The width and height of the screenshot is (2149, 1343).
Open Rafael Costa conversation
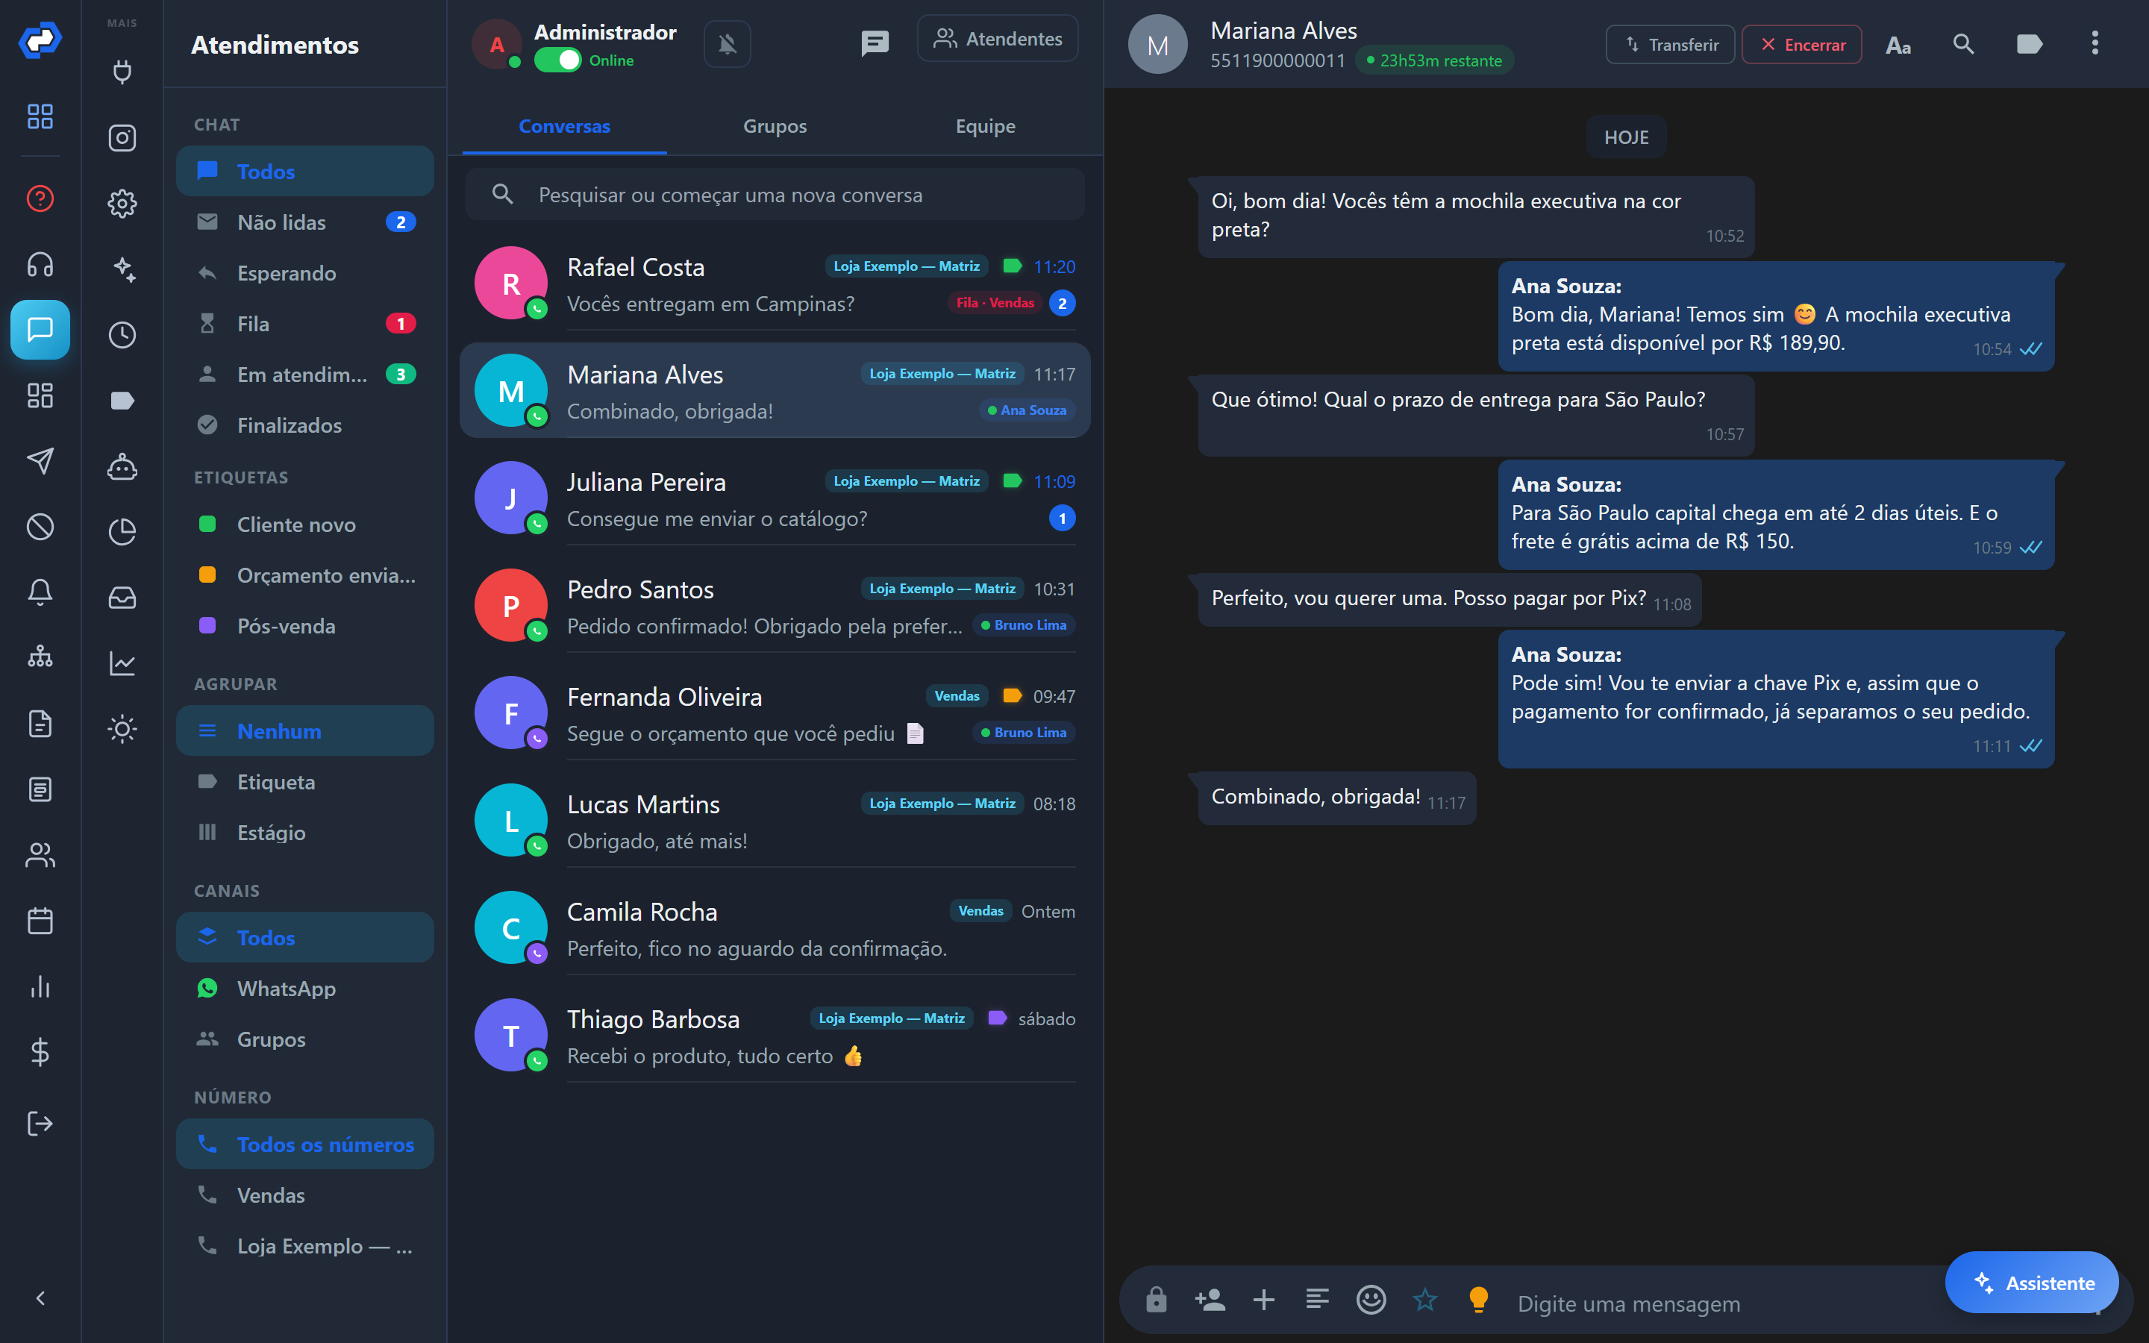click(775, 284)
